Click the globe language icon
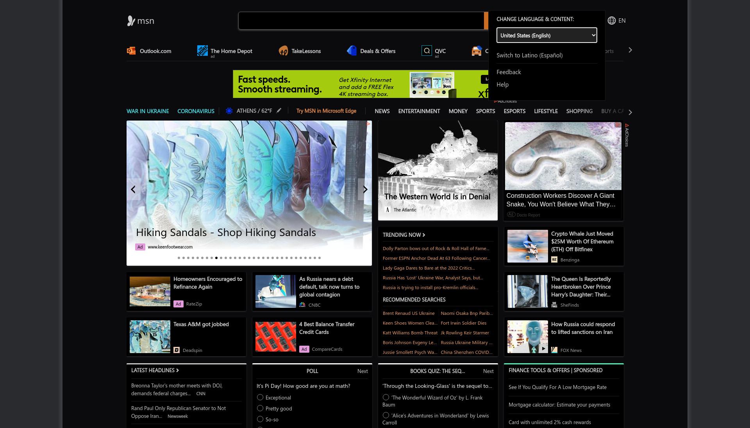 [612, 21]
